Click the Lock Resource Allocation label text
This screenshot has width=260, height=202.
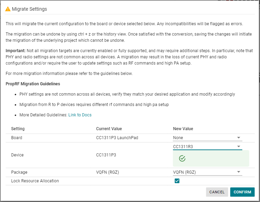click(x=35, y=181)
